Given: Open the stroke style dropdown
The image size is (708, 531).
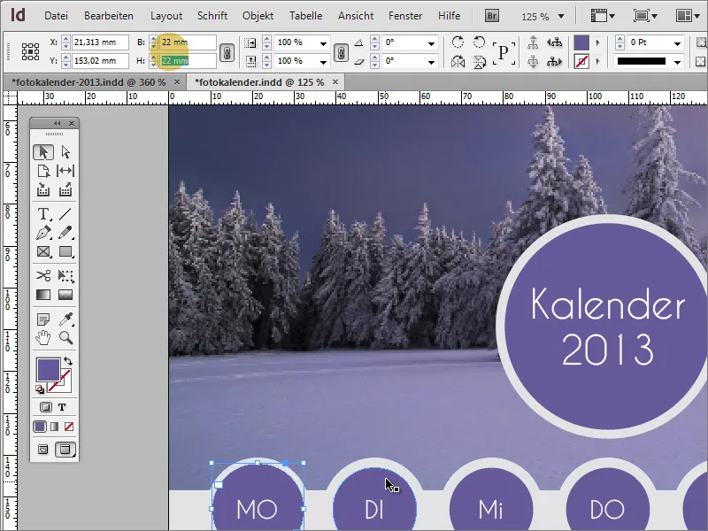Looking at the screenshot, I should 677,61.
